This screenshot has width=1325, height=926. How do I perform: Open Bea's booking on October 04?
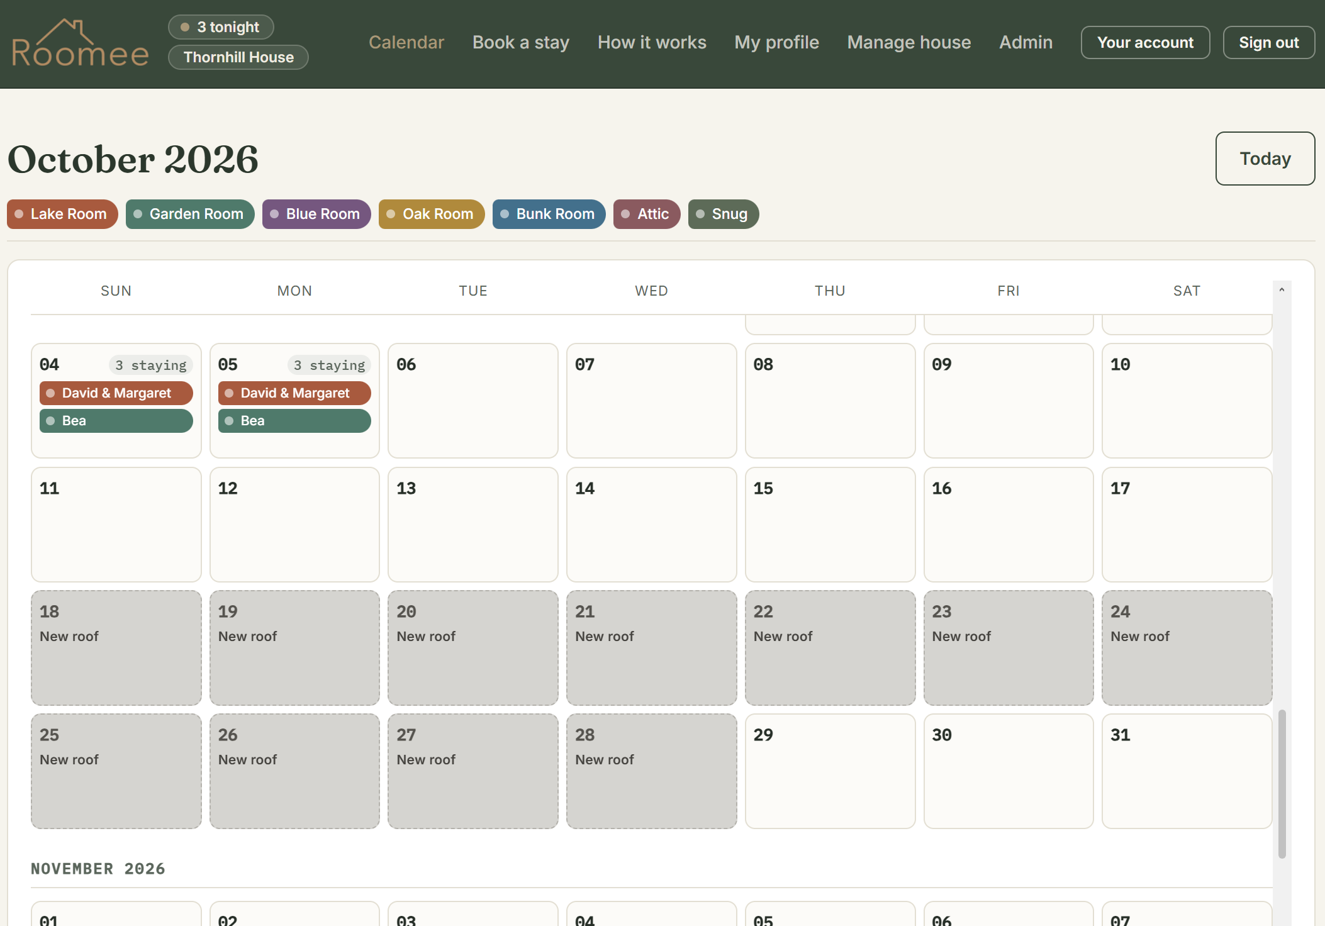(116, 421)
